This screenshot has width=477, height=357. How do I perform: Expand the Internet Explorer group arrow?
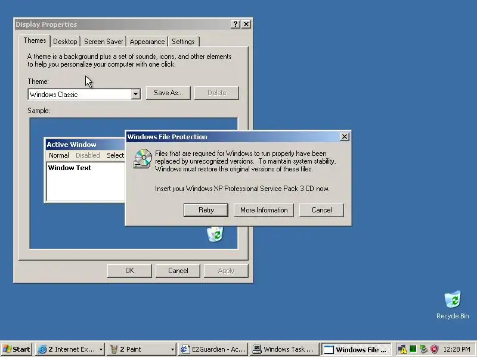click(x=101, y=350)
